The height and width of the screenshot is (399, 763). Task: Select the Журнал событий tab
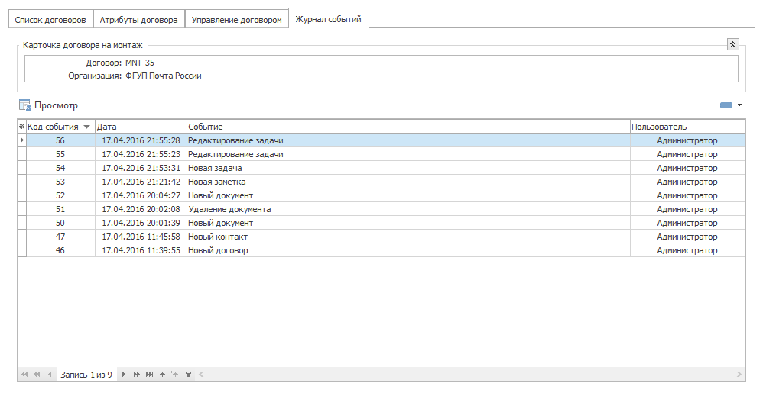[329, 19]
